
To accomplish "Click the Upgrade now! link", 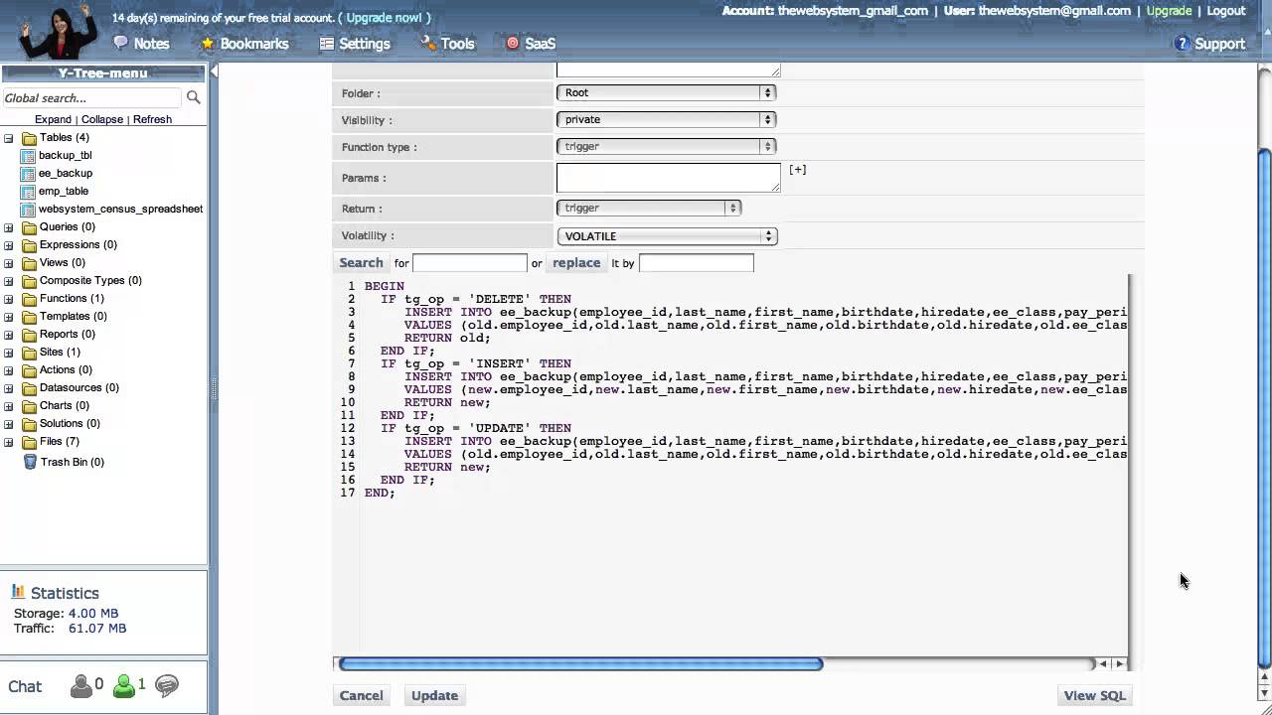I will point(384,18).
